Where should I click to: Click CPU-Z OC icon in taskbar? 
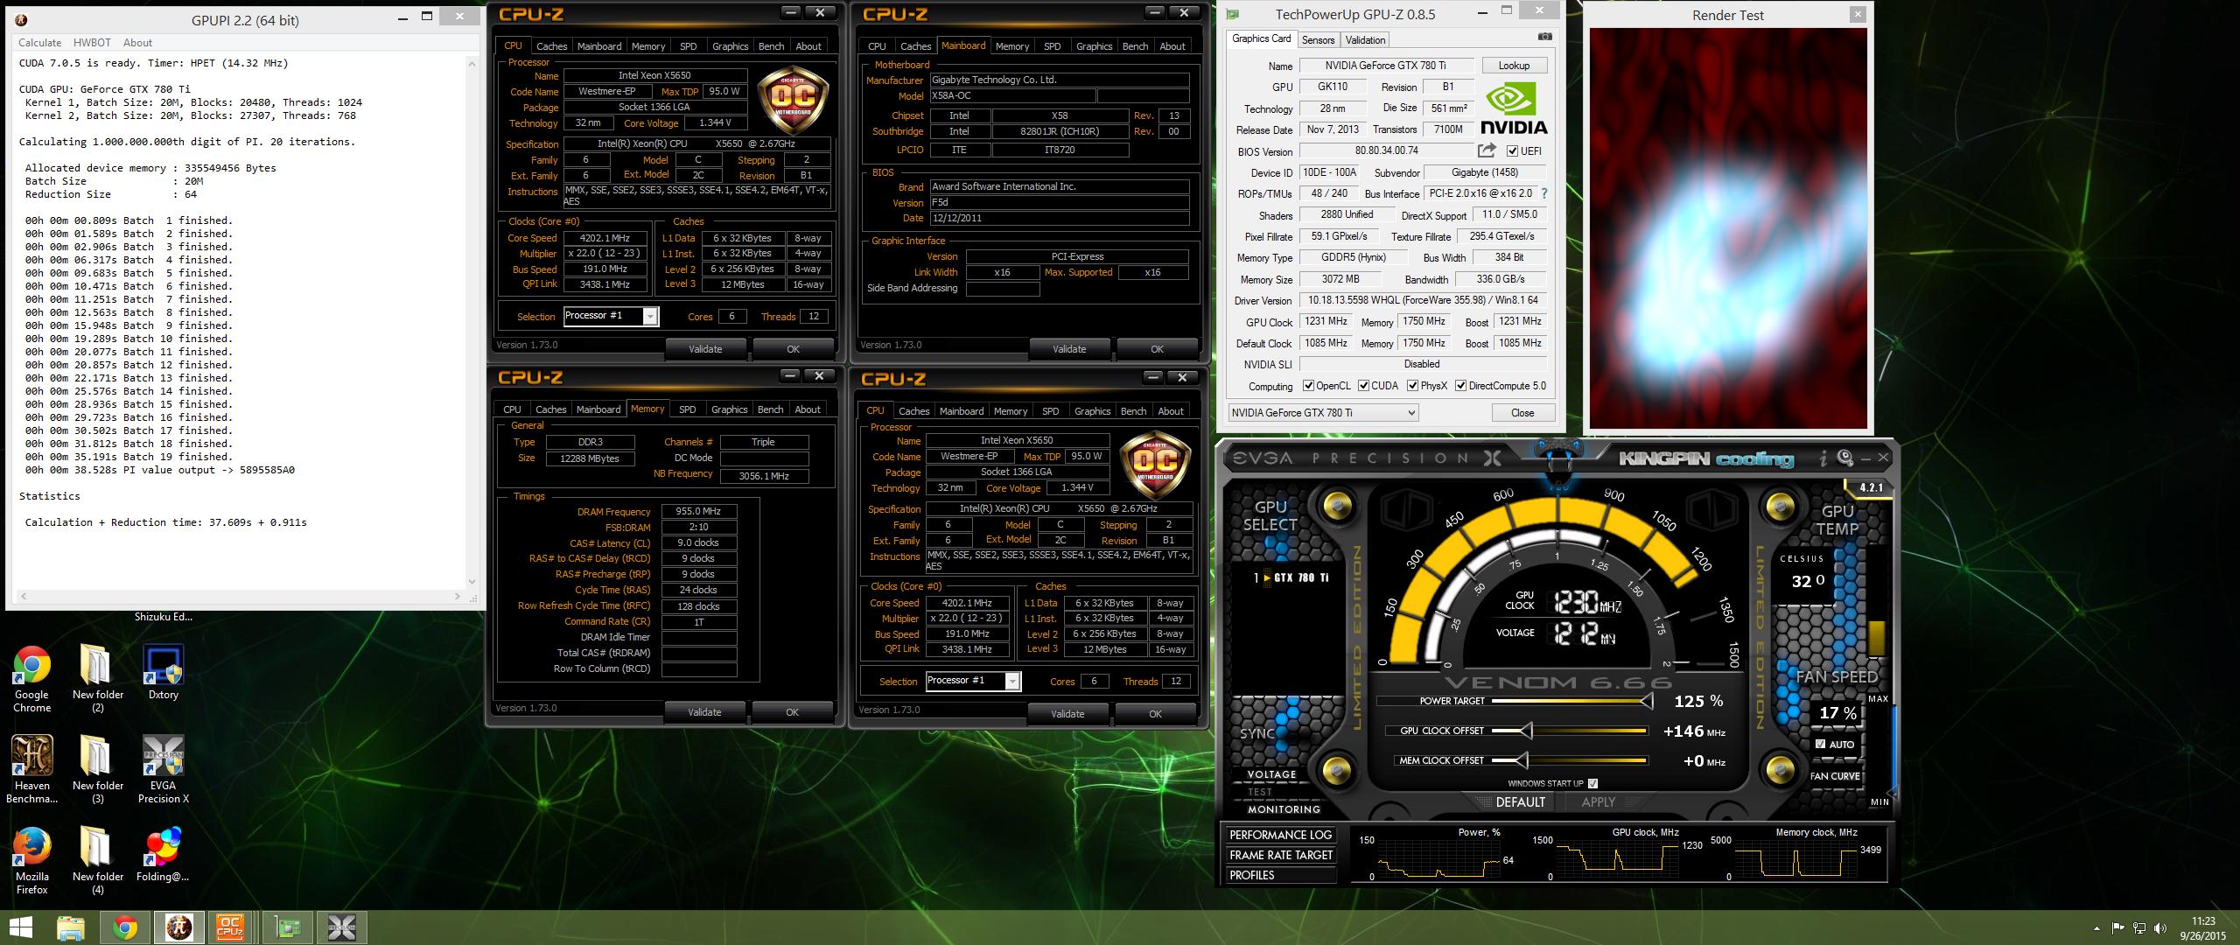pos(230,927)
